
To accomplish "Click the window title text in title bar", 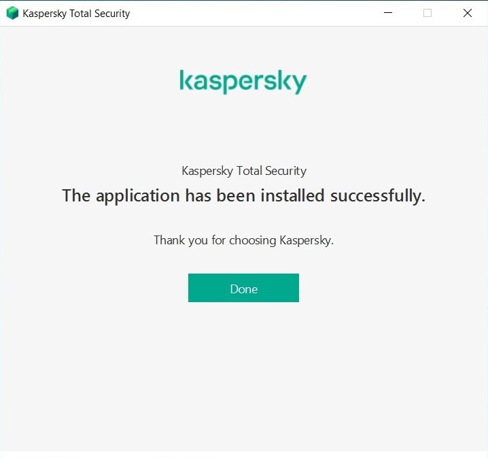I will 76,14.
